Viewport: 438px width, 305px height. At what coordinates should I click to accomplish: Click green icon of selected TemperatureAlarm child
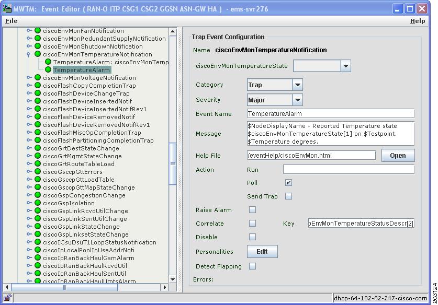click(48, 69)
